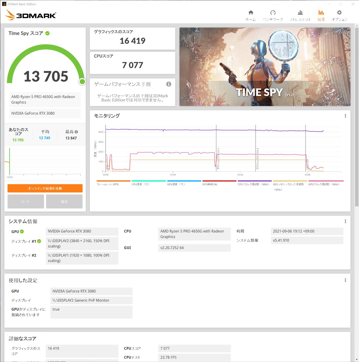Expand the settings-used three-dot menu
Screen dimensions: 359x362
pyautogui.click(x=345, y=280)
